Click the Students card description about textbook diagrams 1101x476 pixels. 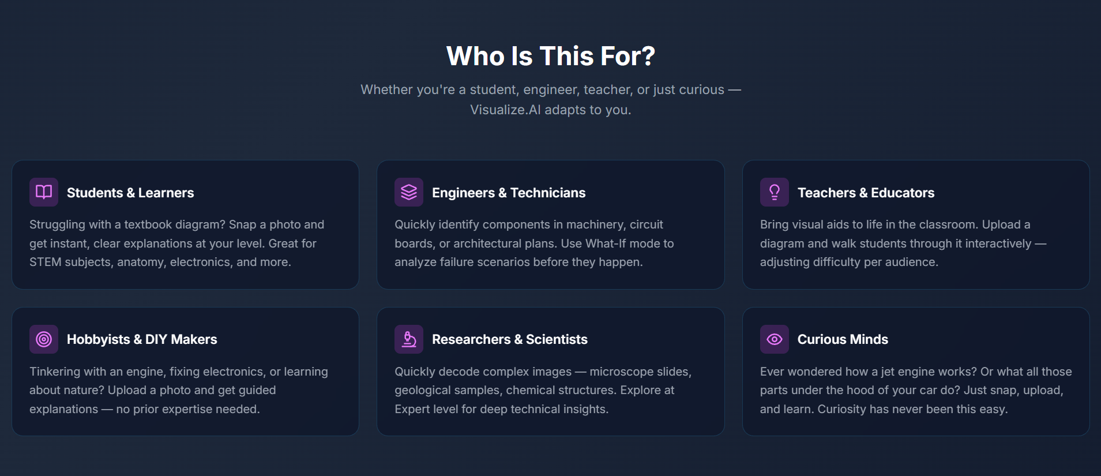[x=177, y=243]
